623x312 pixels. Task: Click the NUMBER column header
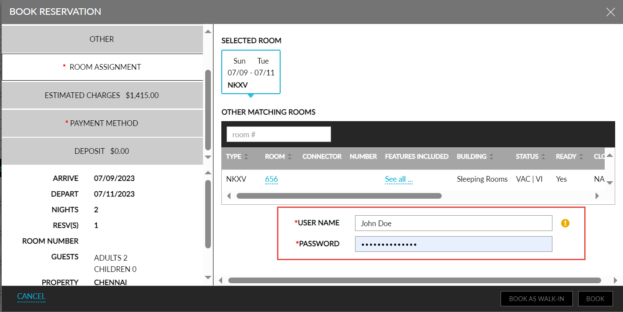tap(363, 156)
